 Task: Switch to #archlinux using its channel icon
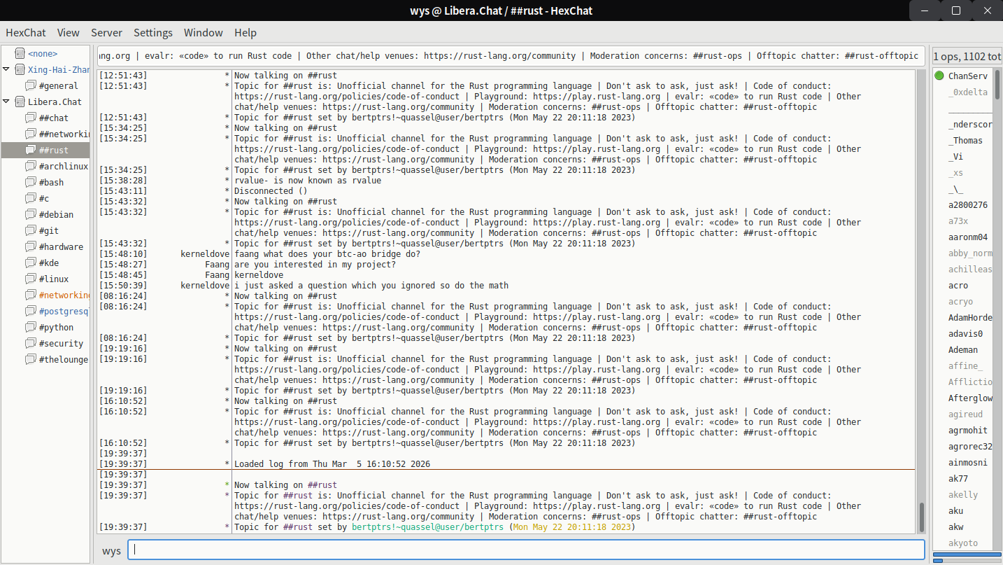tap(31, 166)
